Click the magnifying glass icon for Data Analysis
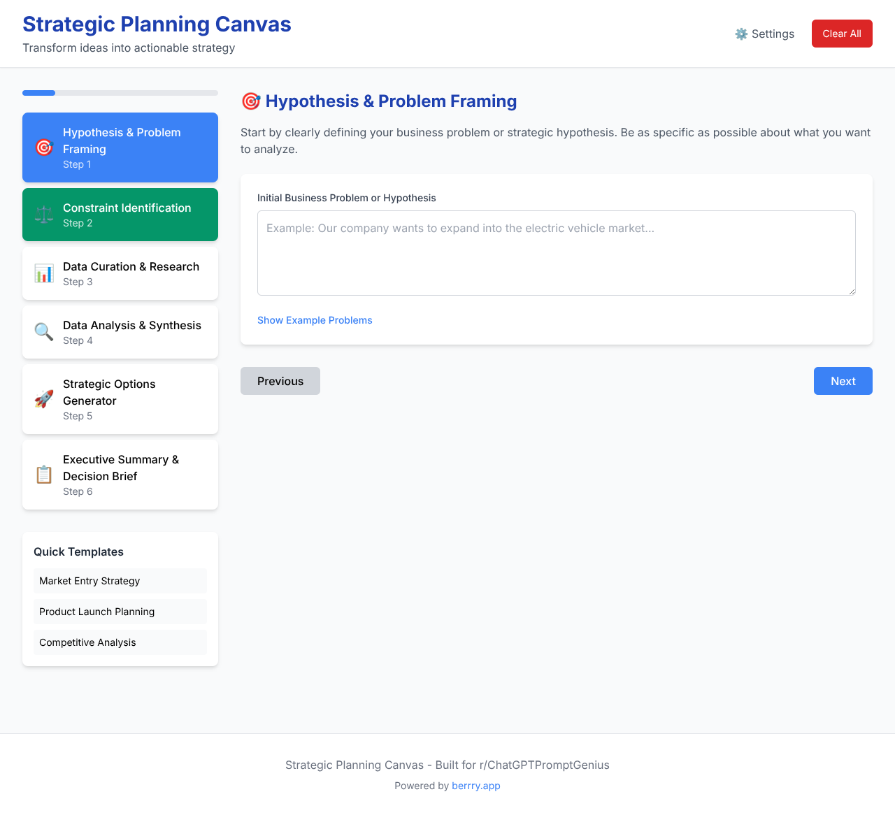Viewport: 895px width, 815px height. (x=43, y=332)
